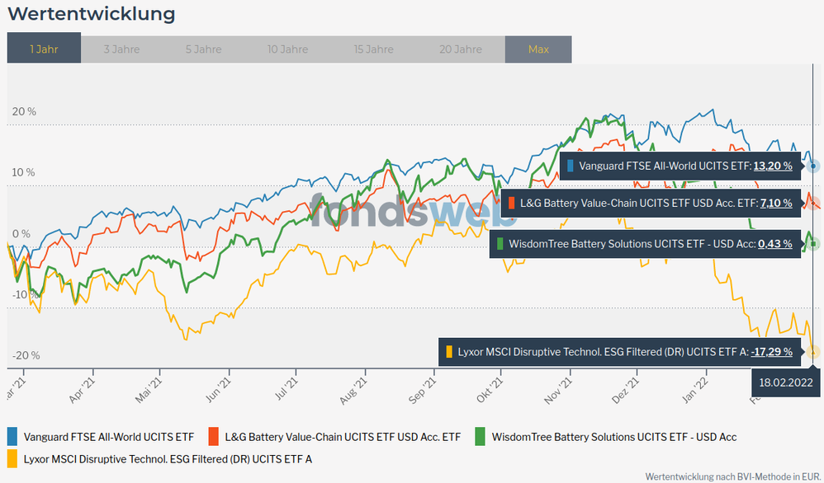Click the blue Vanguard legend square
Screen dimensions: 824x483
12,437
